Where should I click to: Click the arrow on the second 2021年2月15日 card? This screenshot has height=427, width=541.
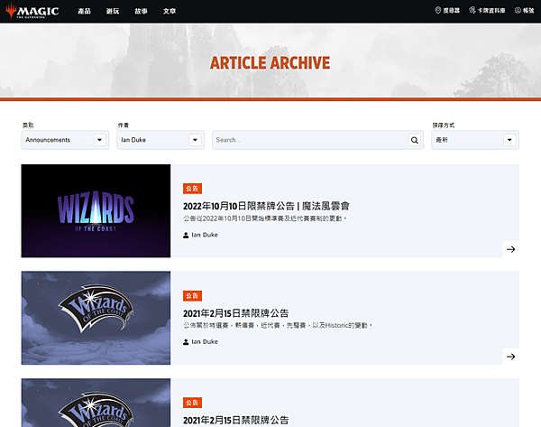coord(511,357)
